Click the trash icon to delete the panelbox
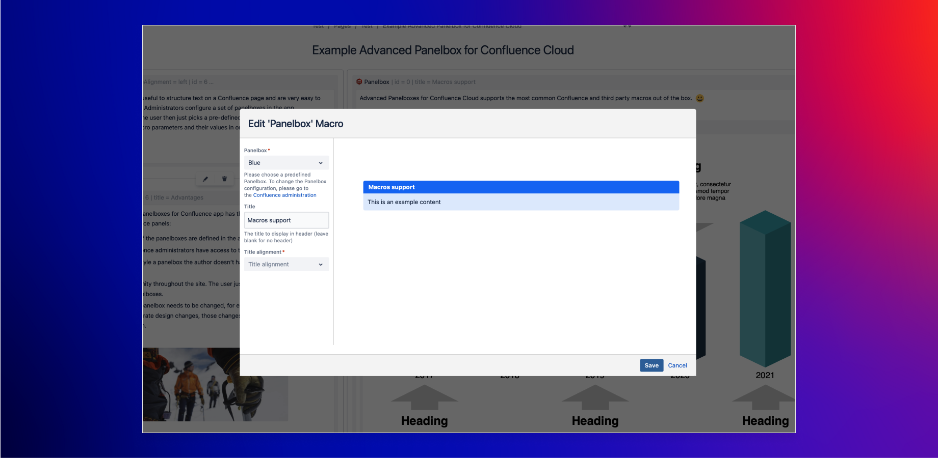This screenshot has width=938, height=458. [224, 179]
